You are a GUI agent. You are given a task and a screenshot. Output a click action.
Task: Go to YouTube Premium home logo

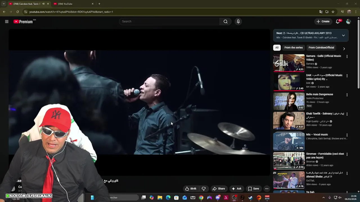[23, 22]
